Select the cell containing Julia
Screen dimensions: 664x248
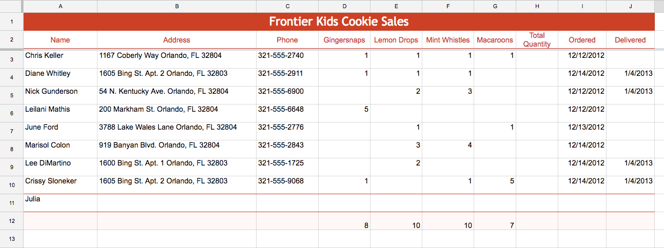61,202
